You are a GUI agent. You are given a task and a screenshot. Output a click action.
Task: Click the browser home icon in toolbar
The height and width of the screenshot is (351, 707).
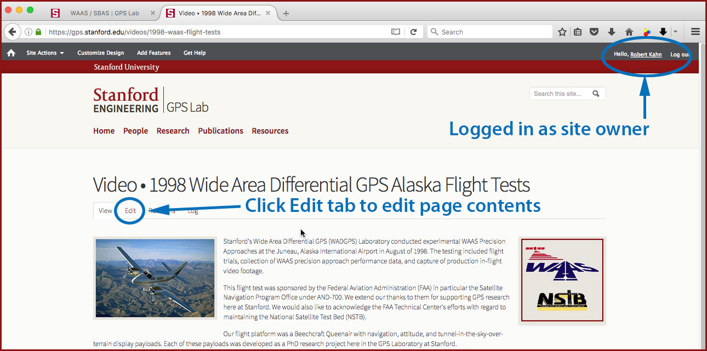pyautogui.click(x=629, y=32)
